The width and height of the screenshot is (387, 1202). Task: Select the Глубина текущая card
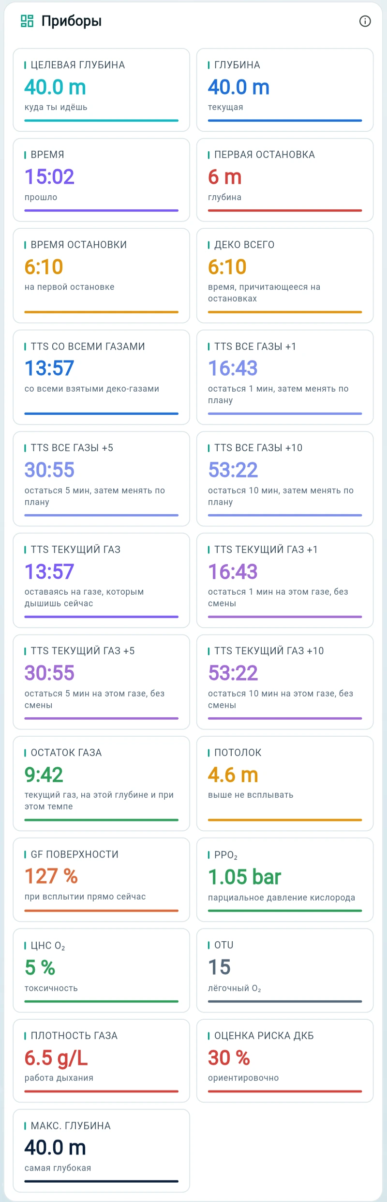(x=285, y=90)
